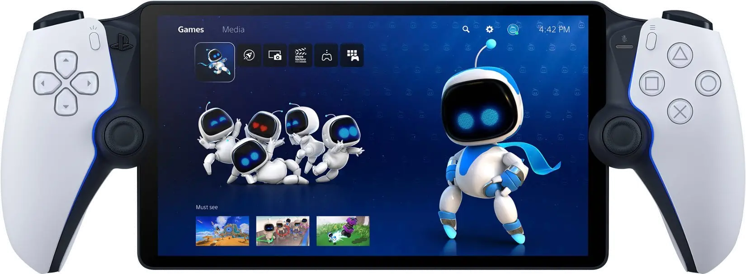The image size is (746, 274).
Task: Open the first Must see thumbnail with beach scene
Action: 222,231
